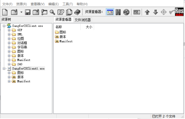Select 图标 under SangforCSClient.exe

[x=21, y=51]
